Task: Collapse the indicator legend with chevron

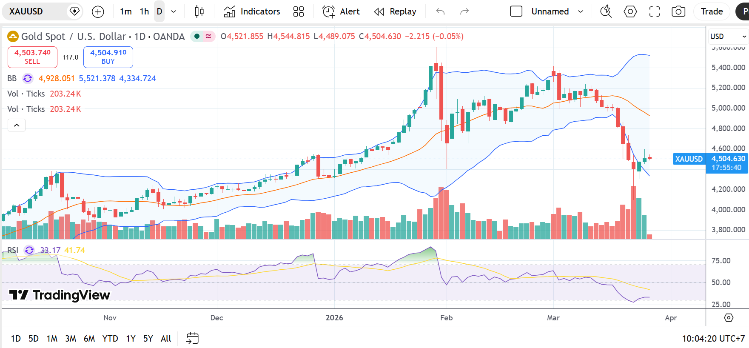Action: 17,125
